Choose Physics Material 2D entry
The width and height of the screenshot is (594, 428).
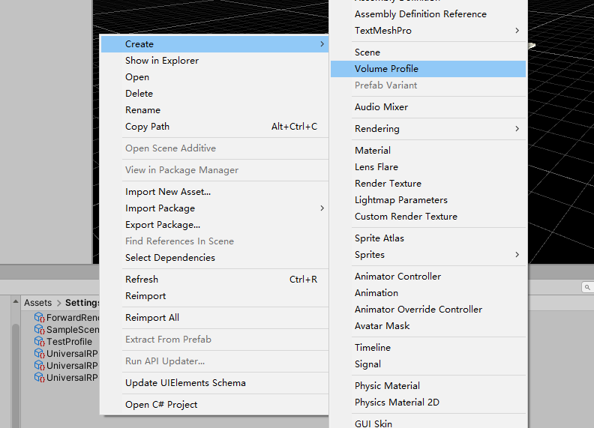tap(428, 403)
